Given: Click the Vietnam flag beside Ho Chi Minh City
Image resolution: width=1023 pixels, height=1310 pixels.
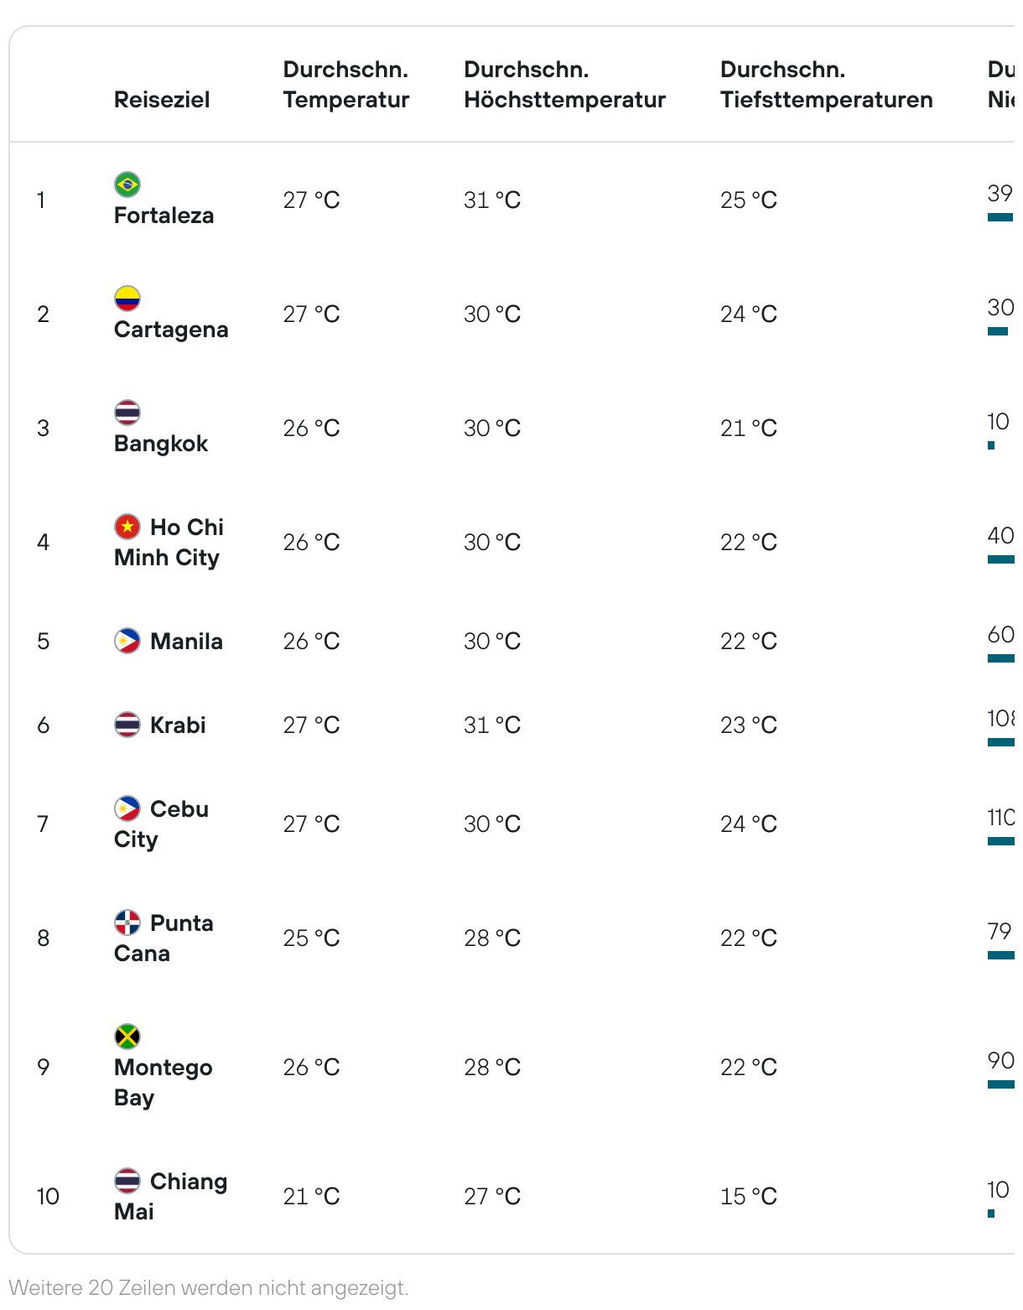Looking at the screenshot, I should coord(127,527).
